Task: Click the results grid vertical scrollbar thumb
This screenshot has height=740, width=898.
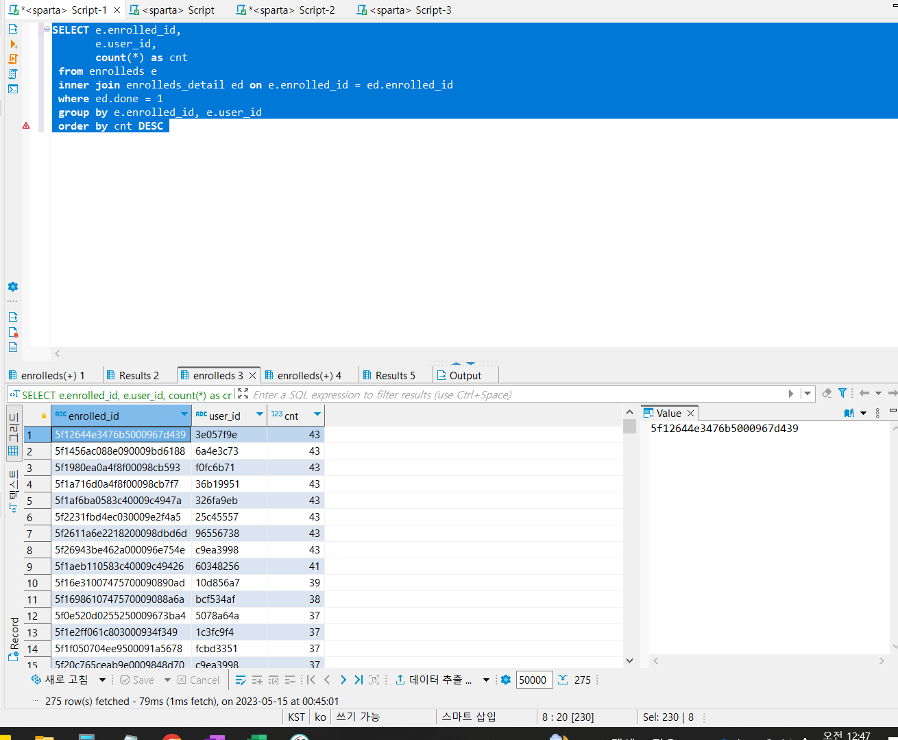Action: [x=629, y=426]
